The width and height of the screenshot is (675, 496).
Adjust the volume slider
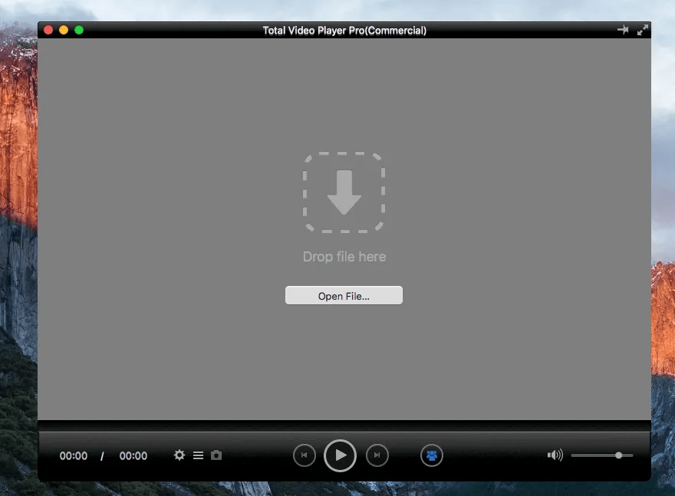pos(602,455)
